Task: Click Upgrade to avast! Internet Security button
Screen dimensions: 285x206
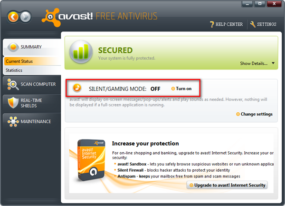Action: click(227, 185)
